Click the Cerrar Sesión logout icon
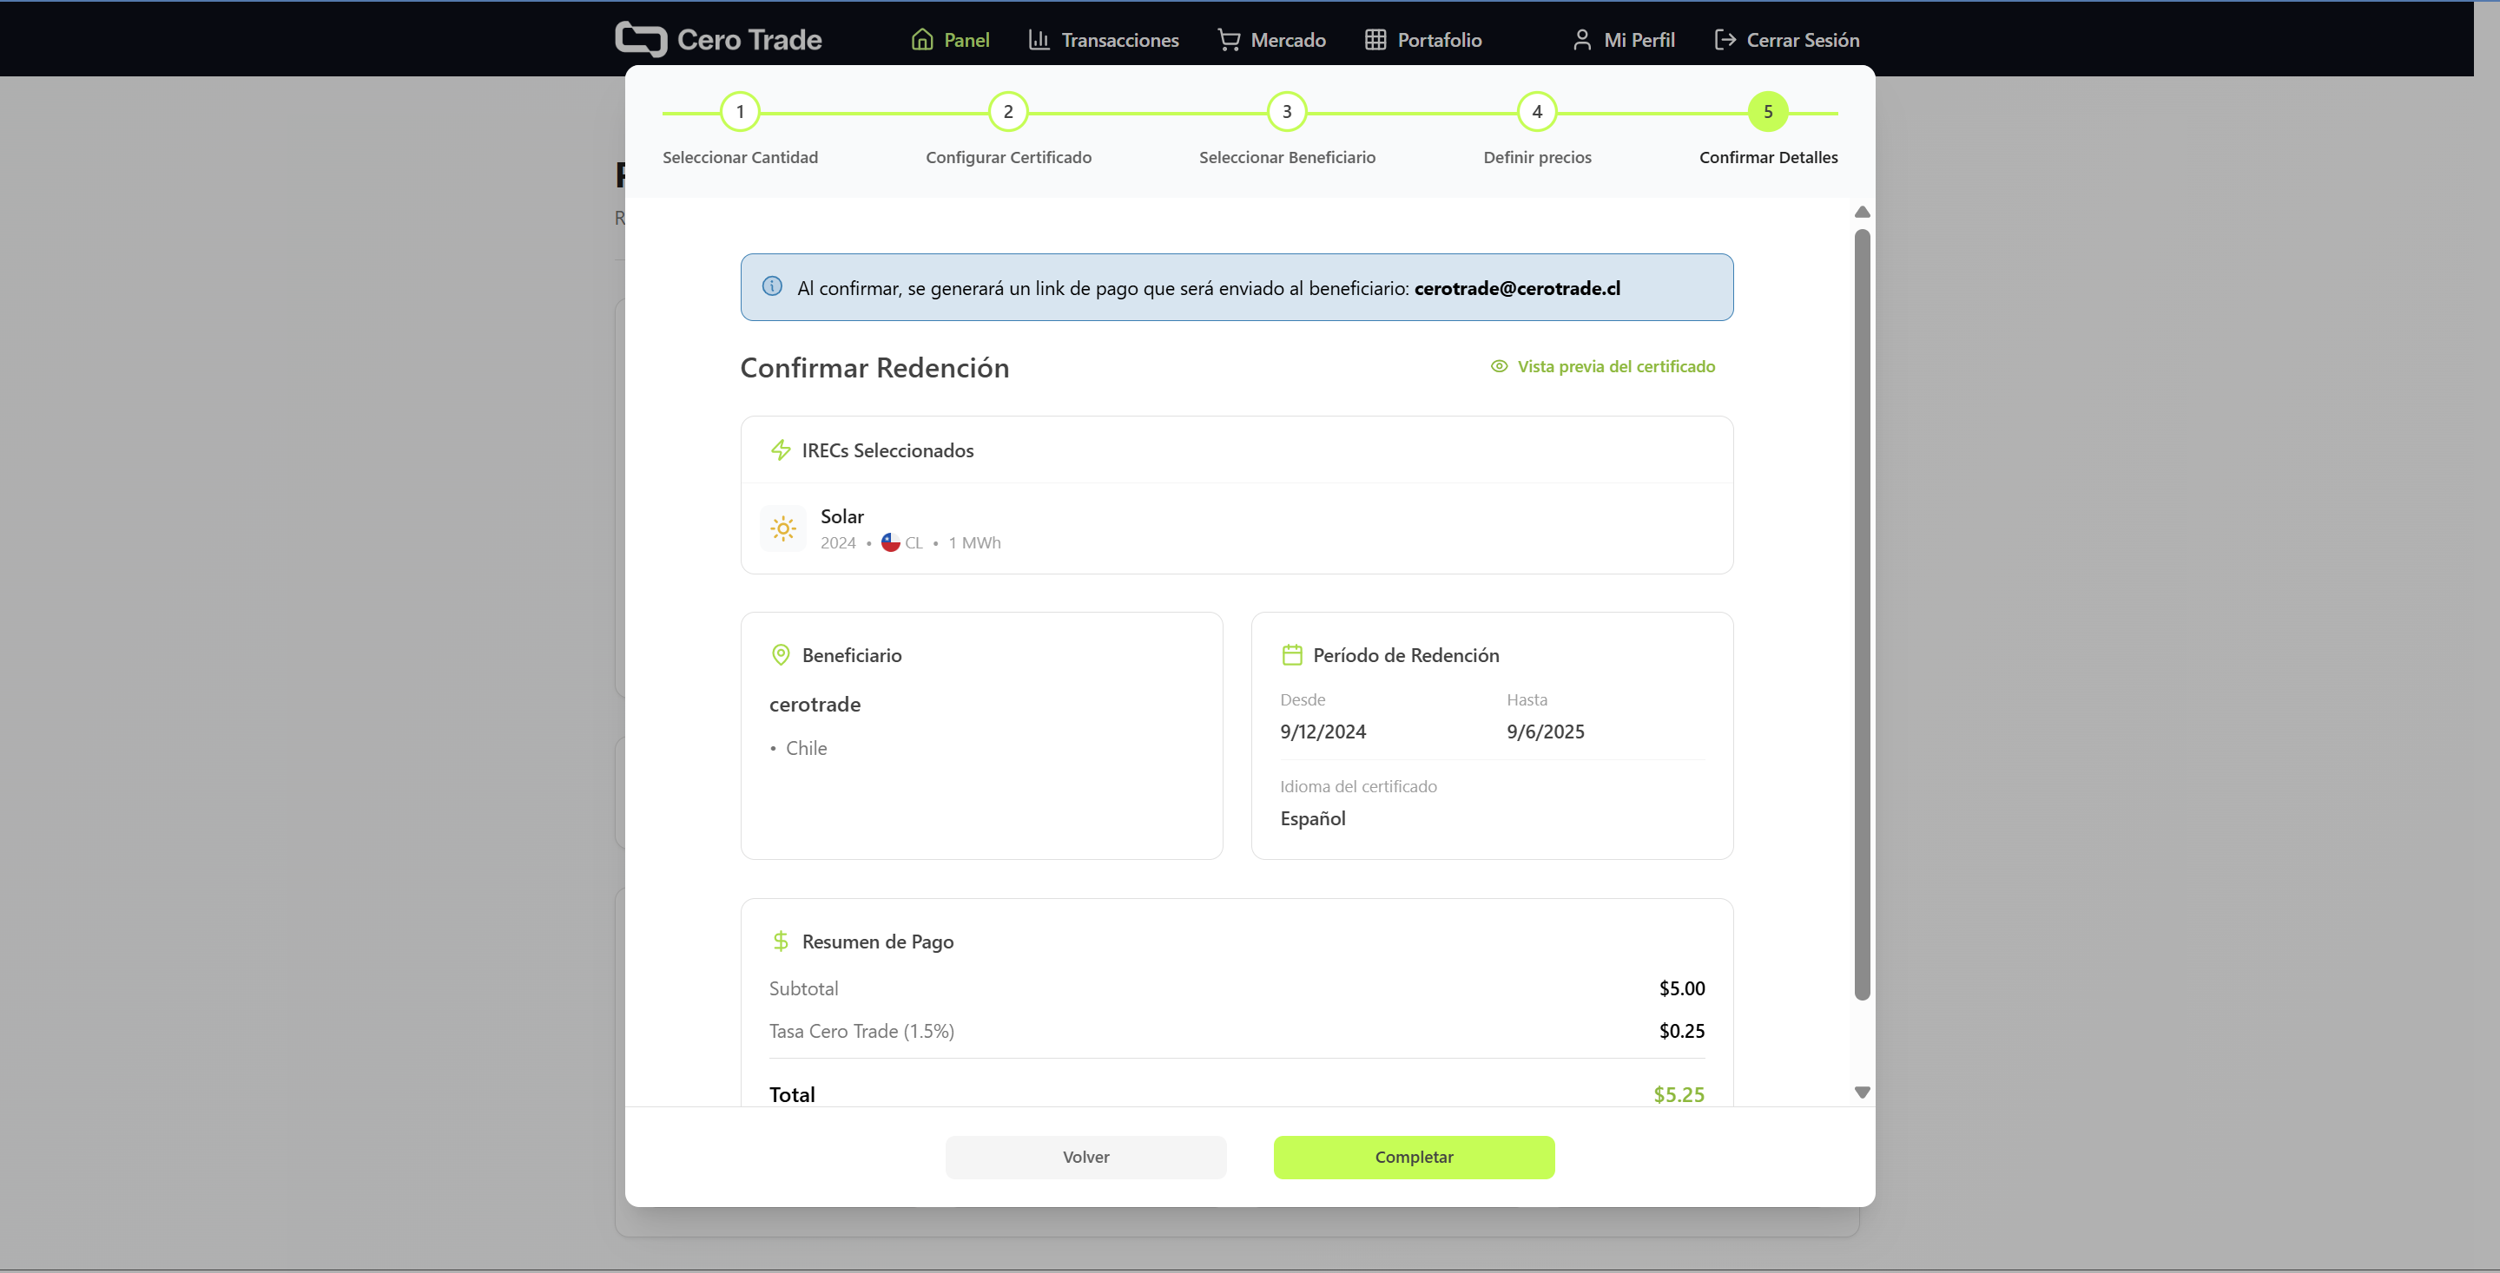The height and width of the screenshot is (1273, 2500). [x=1725, y=40]
